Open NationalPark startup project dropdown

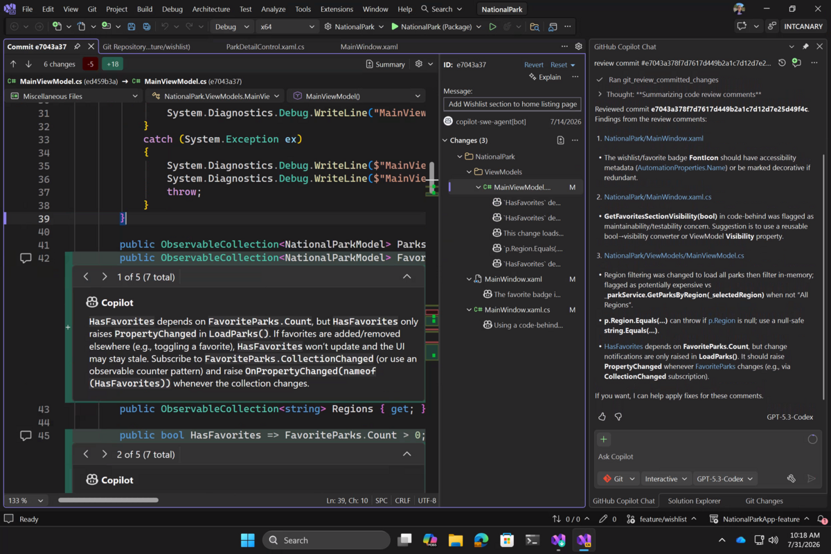coord(353,26)
